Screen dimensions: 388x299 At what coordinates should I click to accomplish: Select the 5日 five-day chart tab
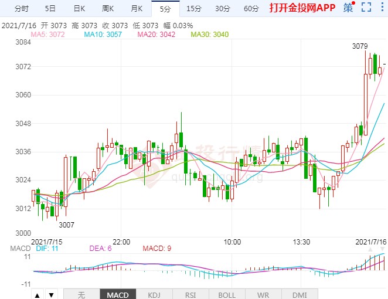50,8
